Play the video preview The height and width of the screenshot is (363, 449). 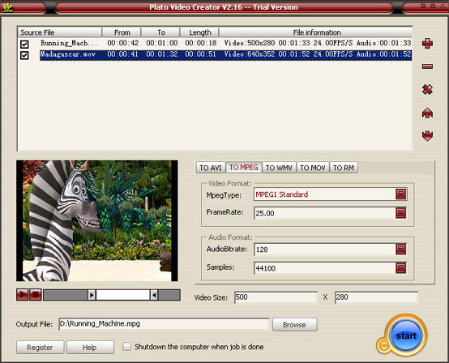point(23,295)
